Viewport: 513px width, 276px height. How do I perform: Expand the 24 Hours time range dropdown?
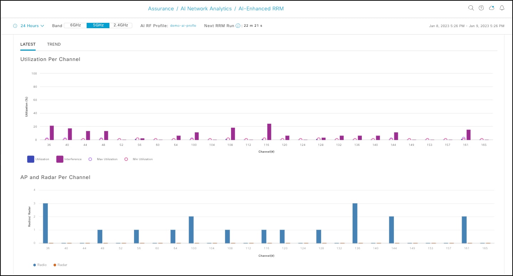(32, 26)
